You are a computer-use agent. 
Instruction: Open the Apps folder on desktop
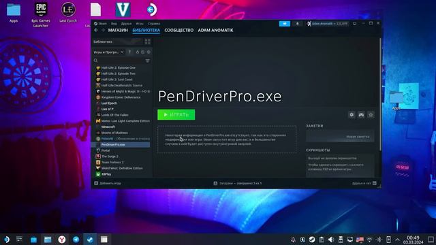coord(14,12)
